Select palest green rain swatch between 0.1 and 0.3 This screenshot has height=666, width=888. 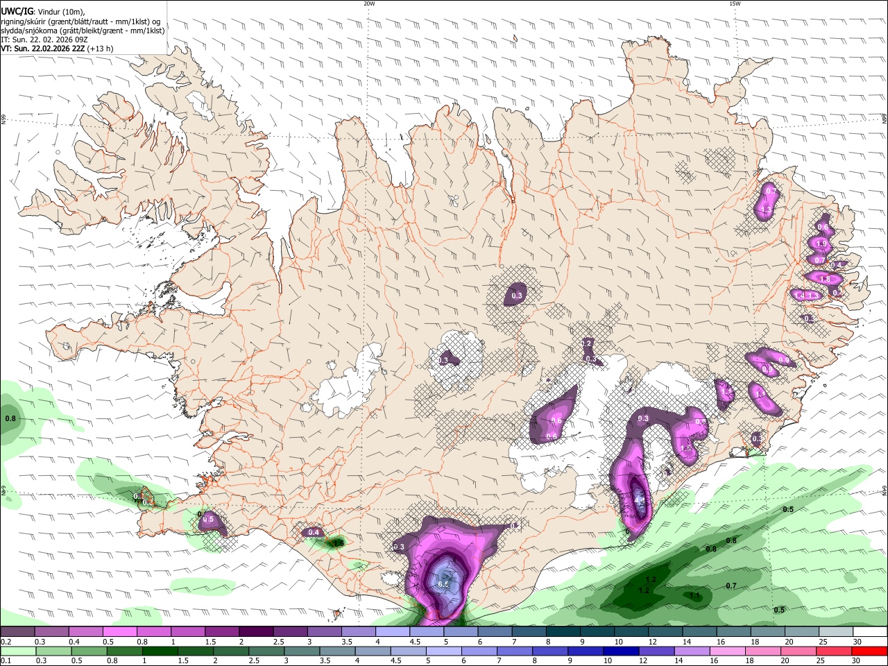(x=18, y=651)
